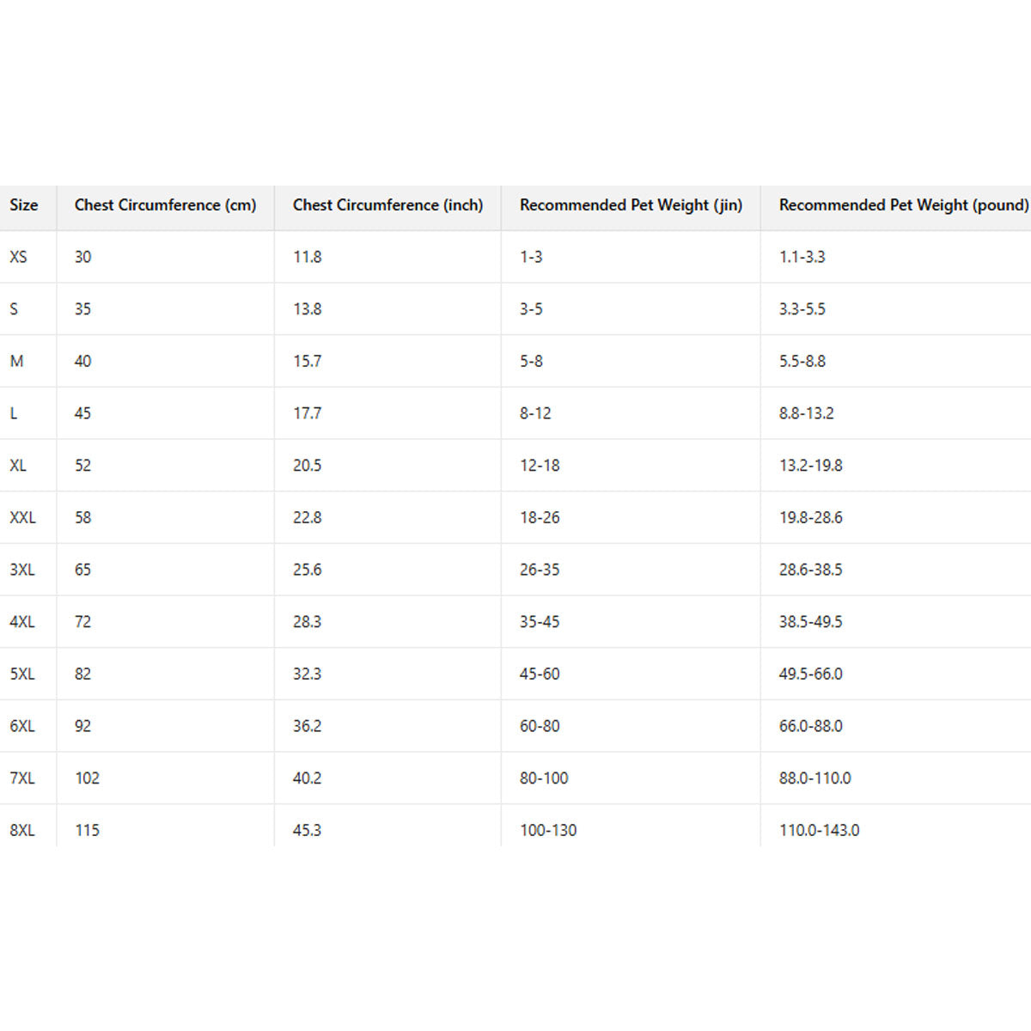
Task: Select the 15.7 inch chest cell
Action: point(307,361)
